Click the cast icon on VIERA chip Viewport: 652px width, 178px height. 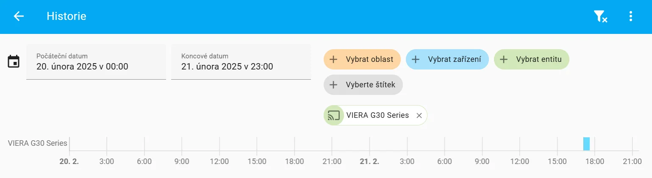pos(334,115)
